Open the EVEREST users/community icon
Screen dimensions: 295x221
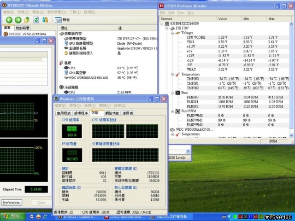45,20
